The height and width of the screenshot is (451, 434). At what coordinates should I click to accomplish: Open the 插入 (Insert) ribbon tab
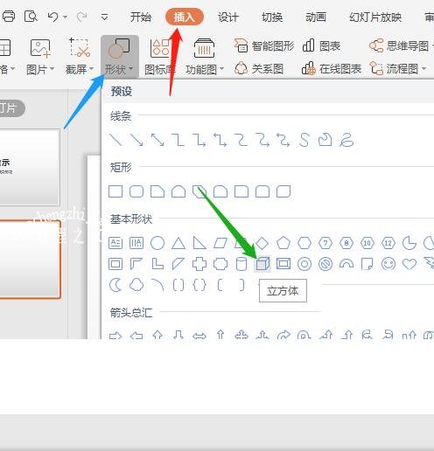point(184,17)
